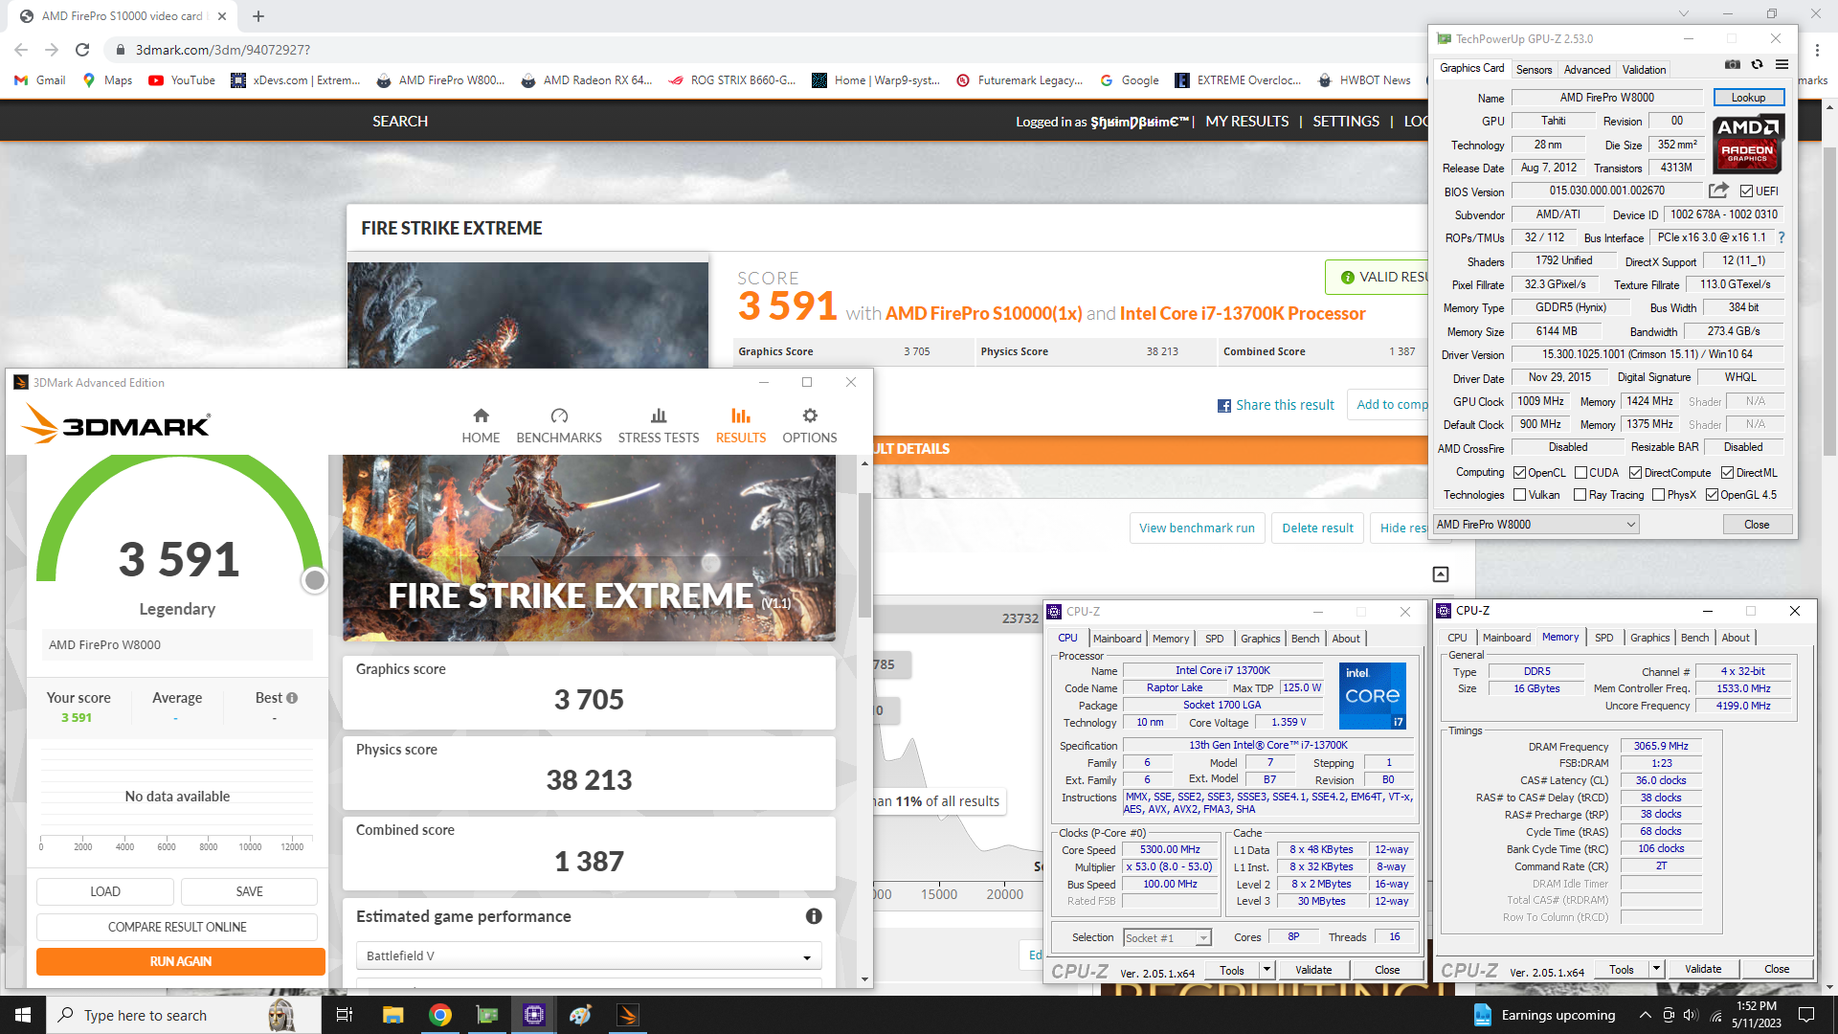Open the 3DMark Results icon
Viewport: 1838px width, 1034px height.
(741, 416)
